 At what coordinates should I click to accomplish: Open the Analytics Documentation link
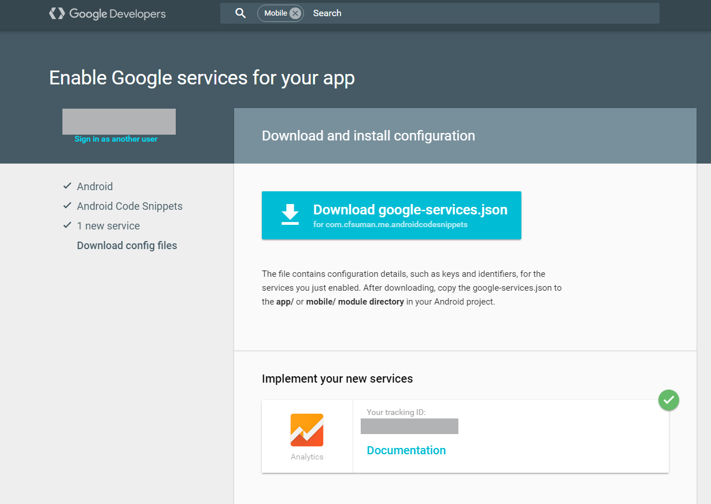pyautogui.click(x=406, y=450)
